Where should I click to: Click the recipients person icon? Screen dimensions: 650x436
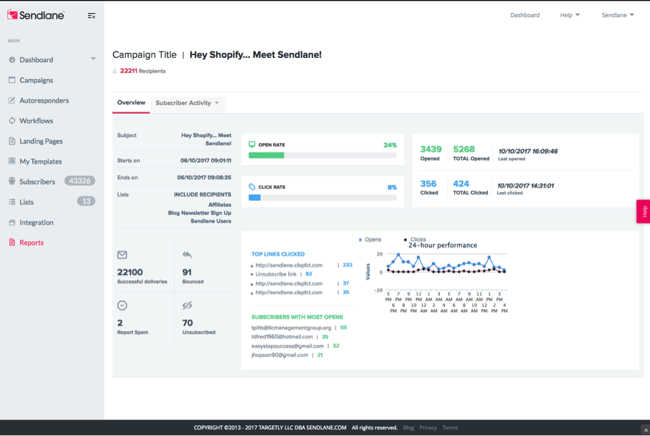115,71
